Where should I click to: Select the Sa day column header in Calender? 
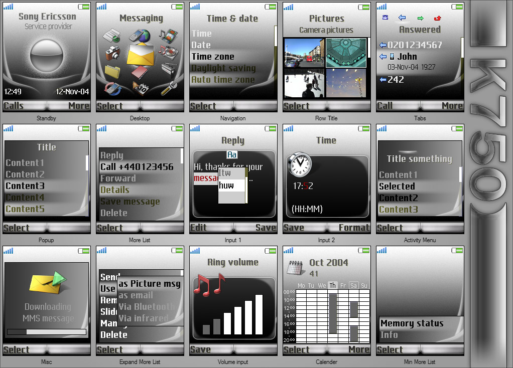pyautogui.click(x=354, y=285)
